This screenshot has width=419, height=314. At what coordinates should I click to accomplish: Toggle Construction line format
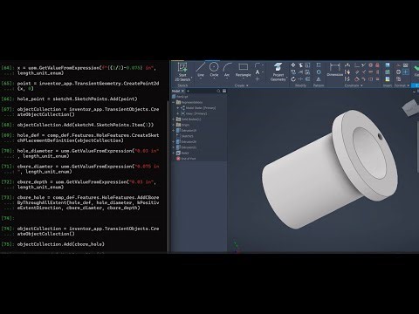click(x=398, y=65)
